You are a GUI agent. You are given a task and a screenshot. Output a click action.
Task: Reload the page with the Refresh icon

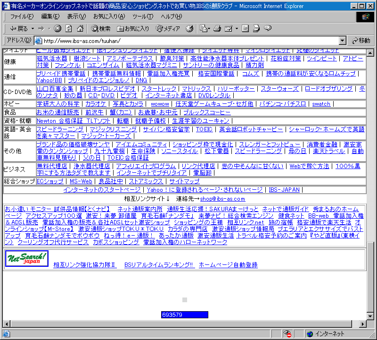[69, 29]
